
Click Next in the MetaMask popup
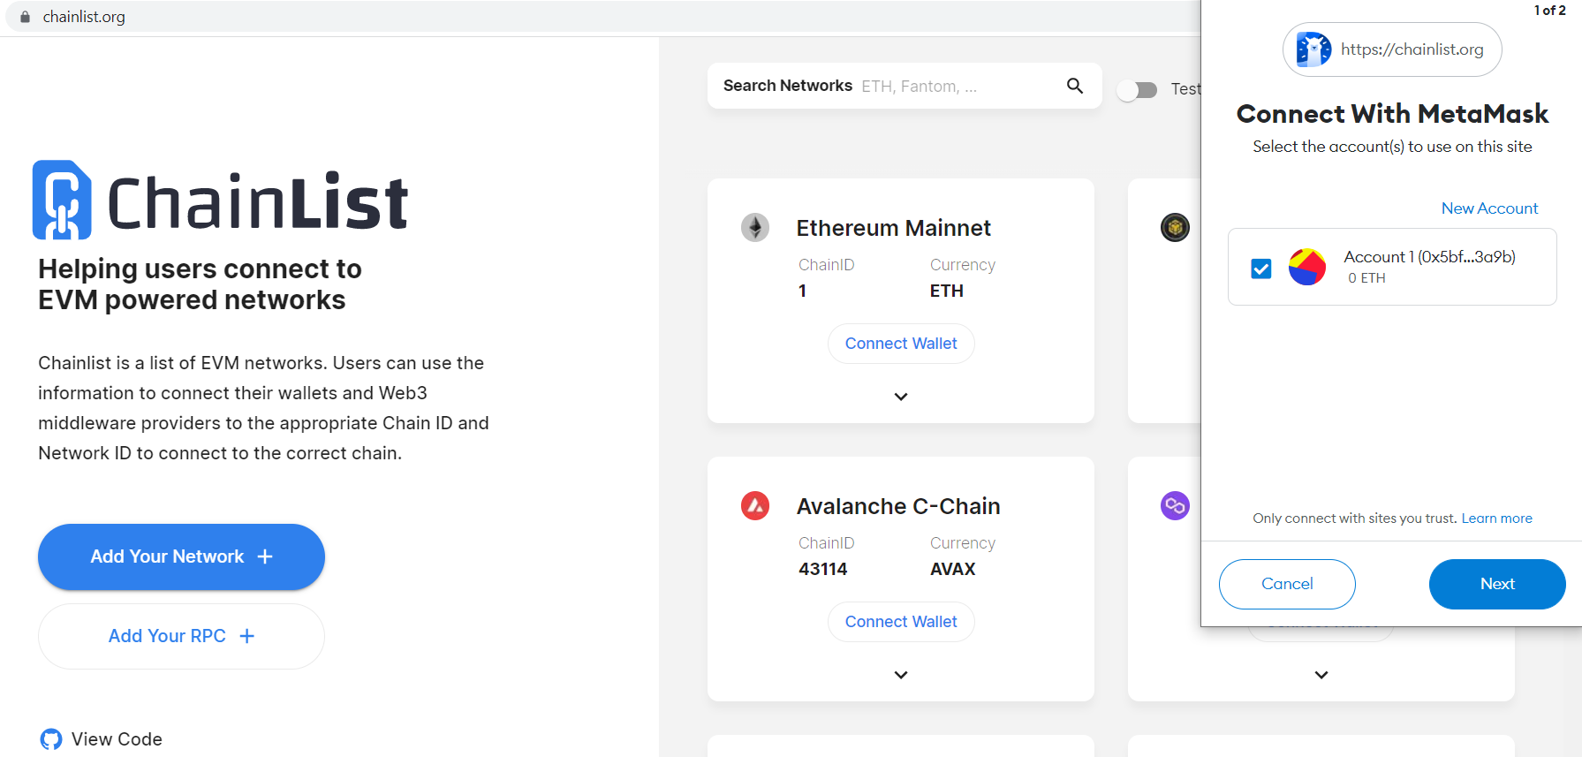tap(1497, 584)
